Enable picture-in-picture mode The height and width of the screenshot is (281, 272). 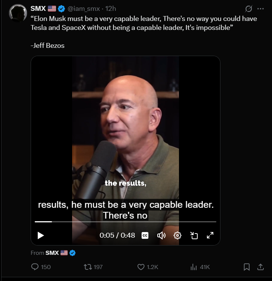point(194,235)
